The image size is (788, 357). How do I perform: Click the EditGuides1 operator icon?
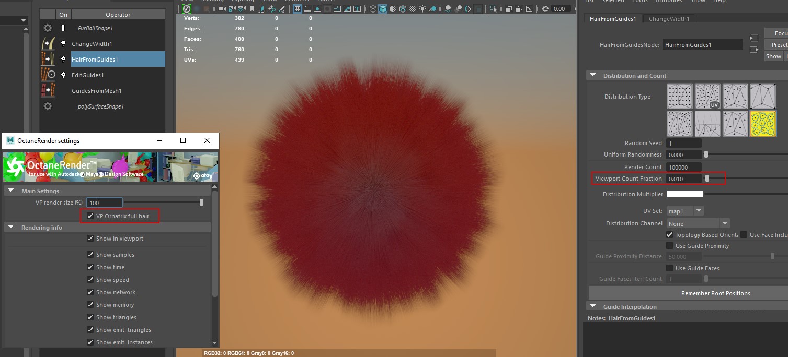point(48,75)
